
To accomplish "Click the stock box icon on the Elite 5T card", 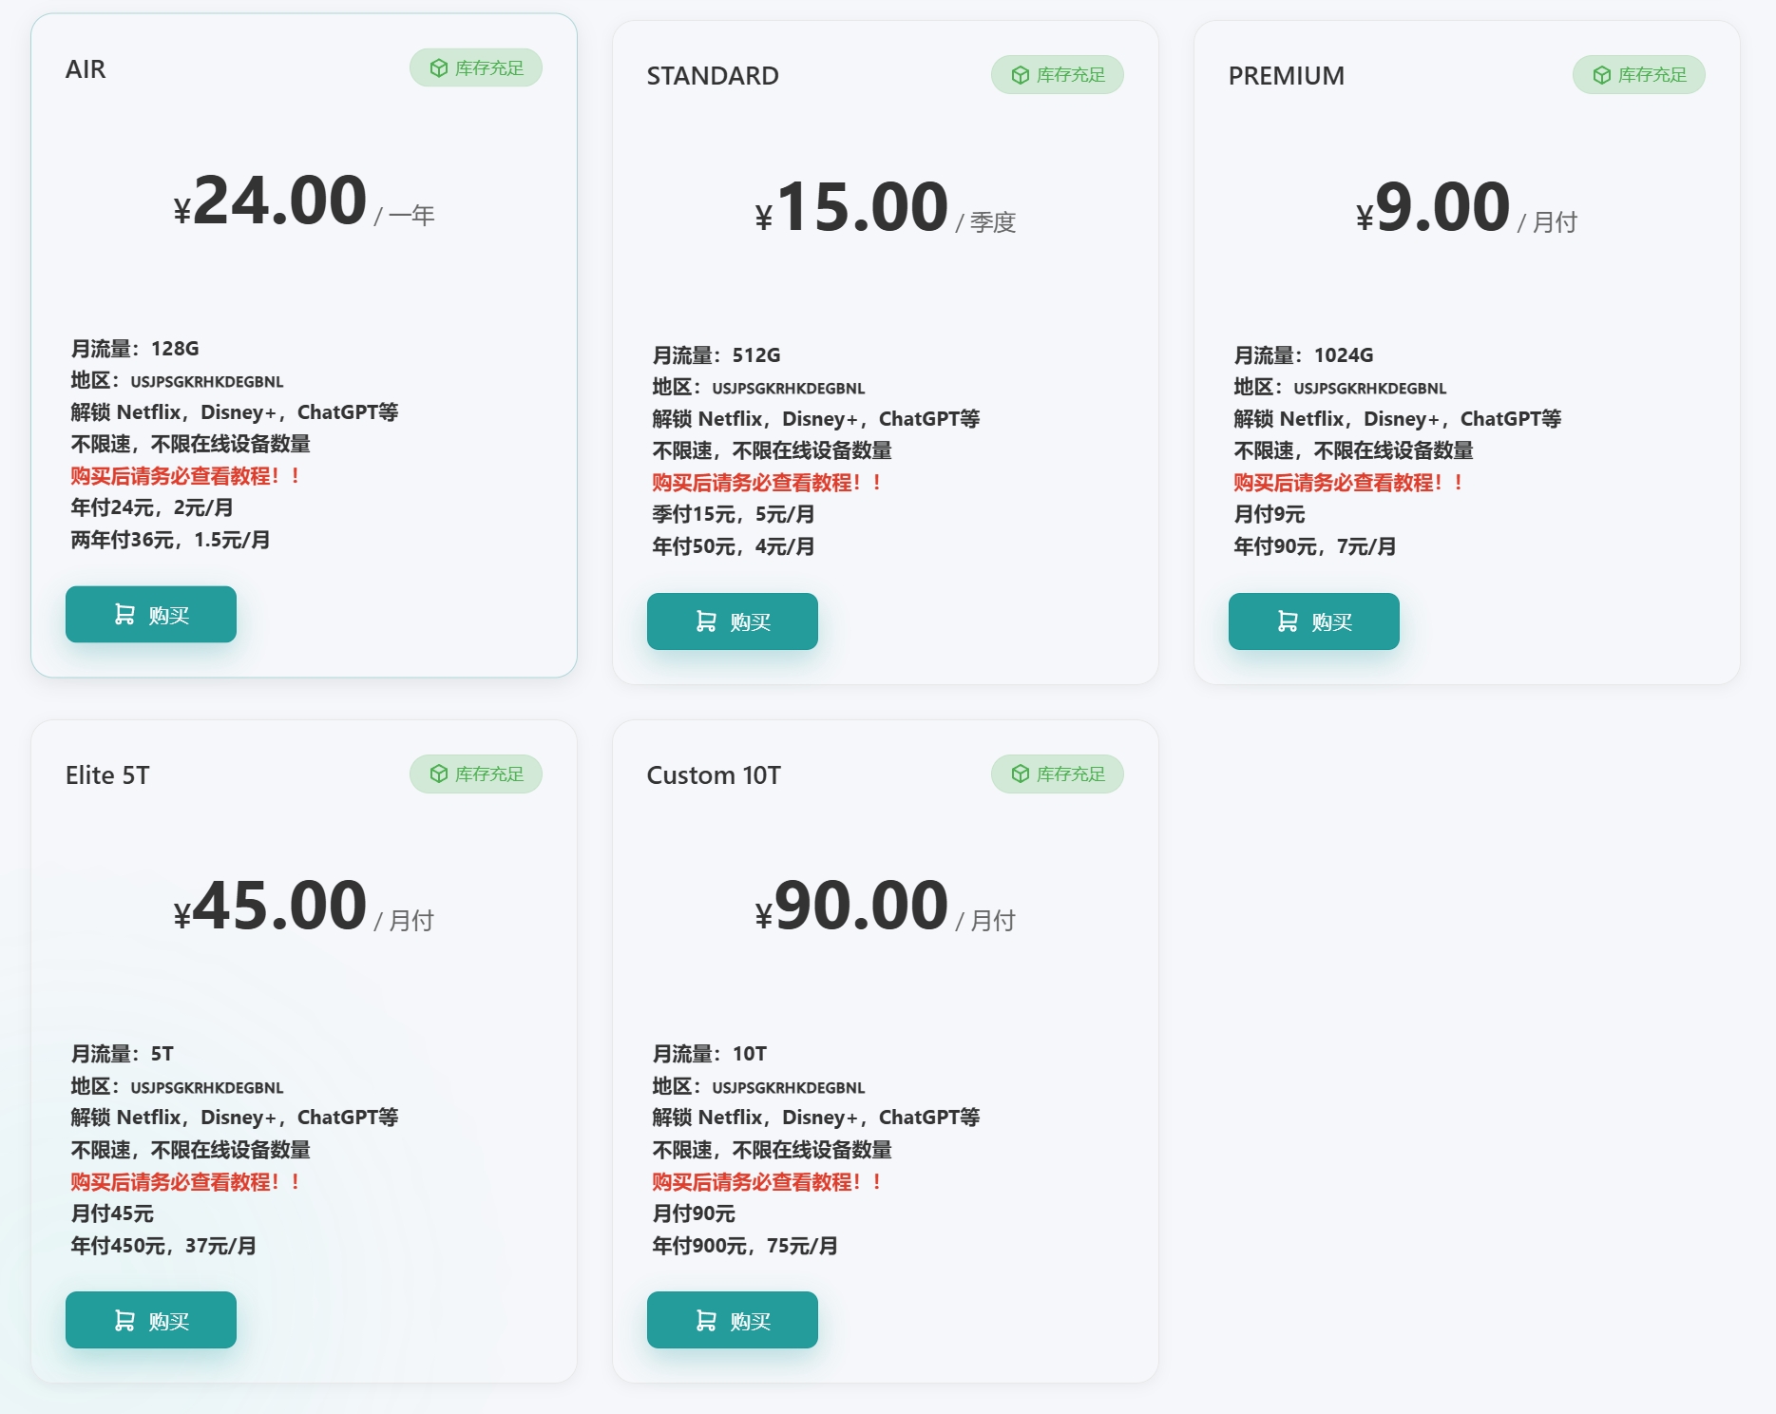I will click(439, 774).
